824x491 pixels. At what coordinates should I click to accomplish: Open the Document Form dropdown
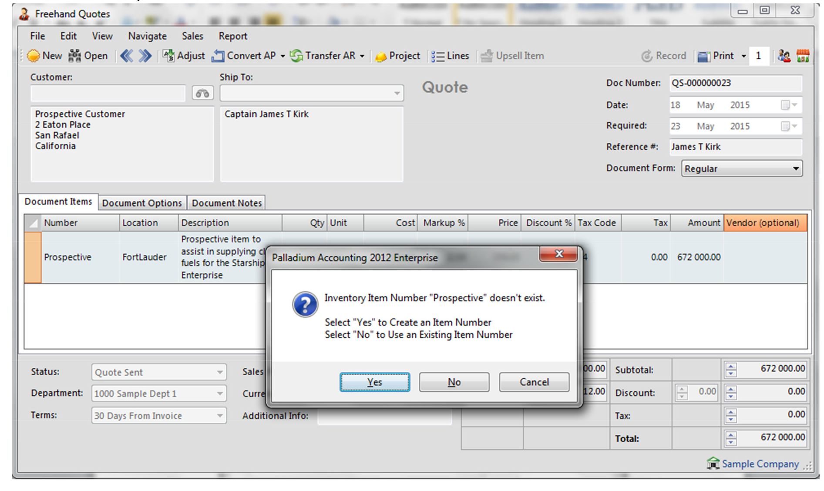point(795,168)
